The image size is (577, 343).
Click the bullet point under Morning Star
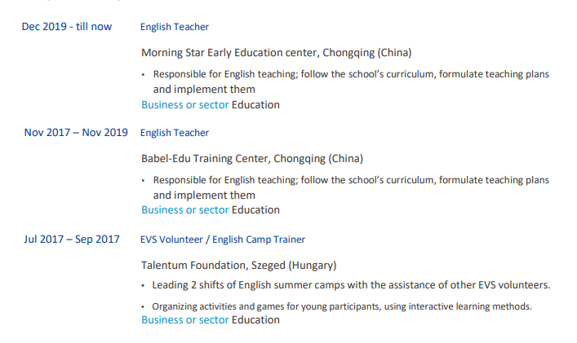point(143,75)
